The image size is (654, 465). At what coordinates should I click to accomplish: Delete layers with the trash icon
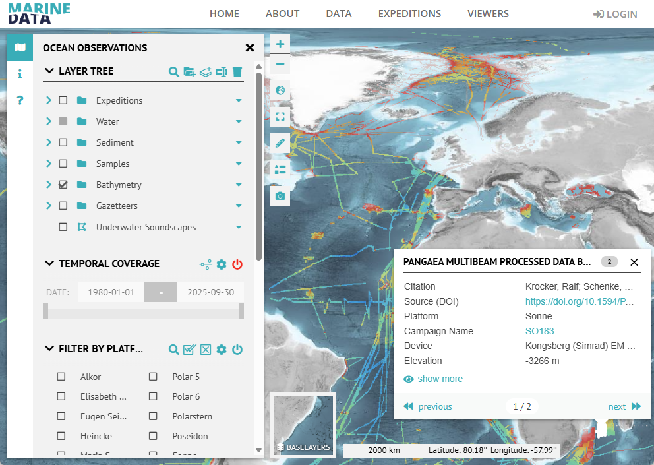(x=237, y=72)
